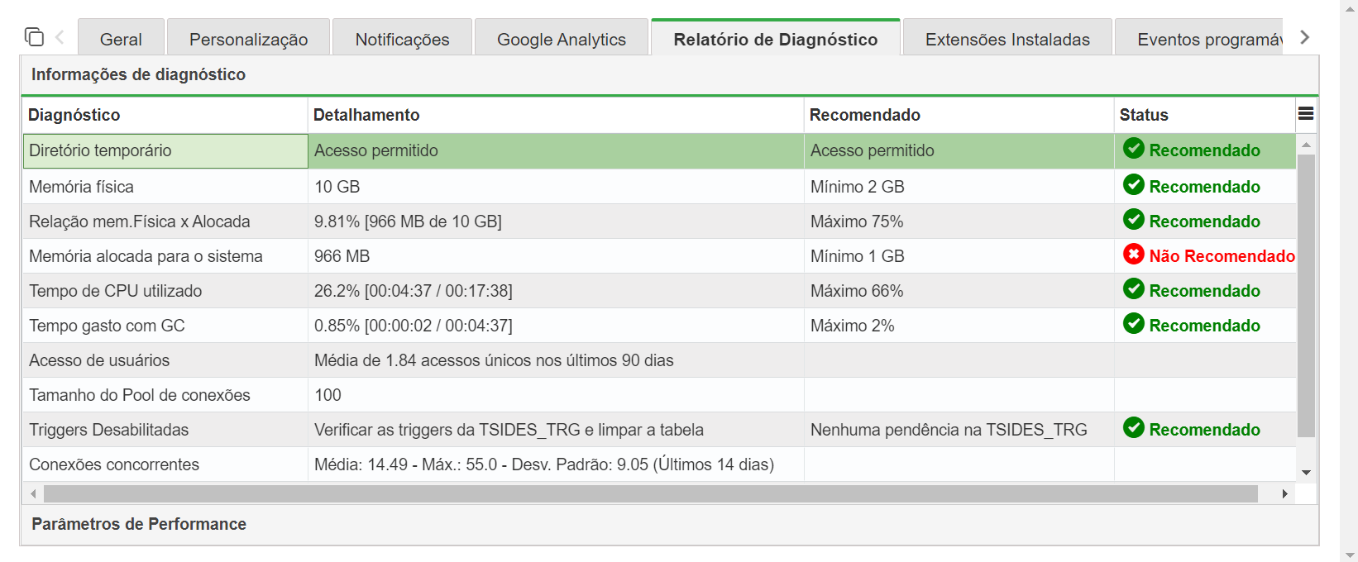Click the grid column menu icon
Screen dimensions: 1358x562
click(x=1306, y=114)
